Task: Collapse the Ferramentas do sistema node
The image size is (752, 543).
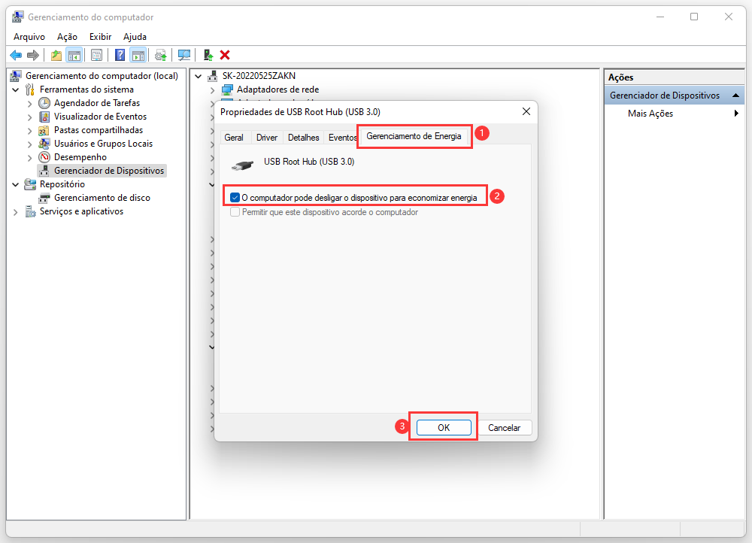Action: tap(17, 89)
